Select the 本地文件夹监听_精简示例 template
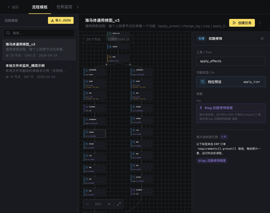This screenshot has height=213, width=270. click(39, 71)
